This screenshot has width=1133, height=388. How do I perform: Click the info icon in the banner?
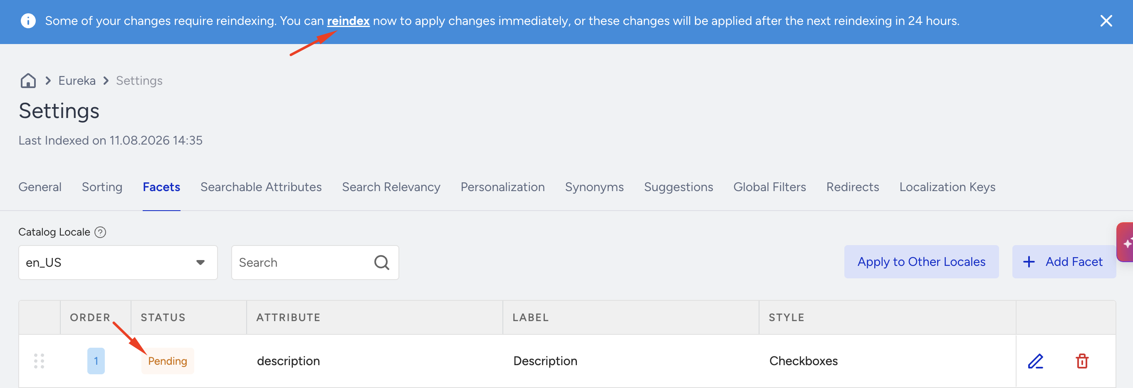pyautogui.click(x=28, y=21)
